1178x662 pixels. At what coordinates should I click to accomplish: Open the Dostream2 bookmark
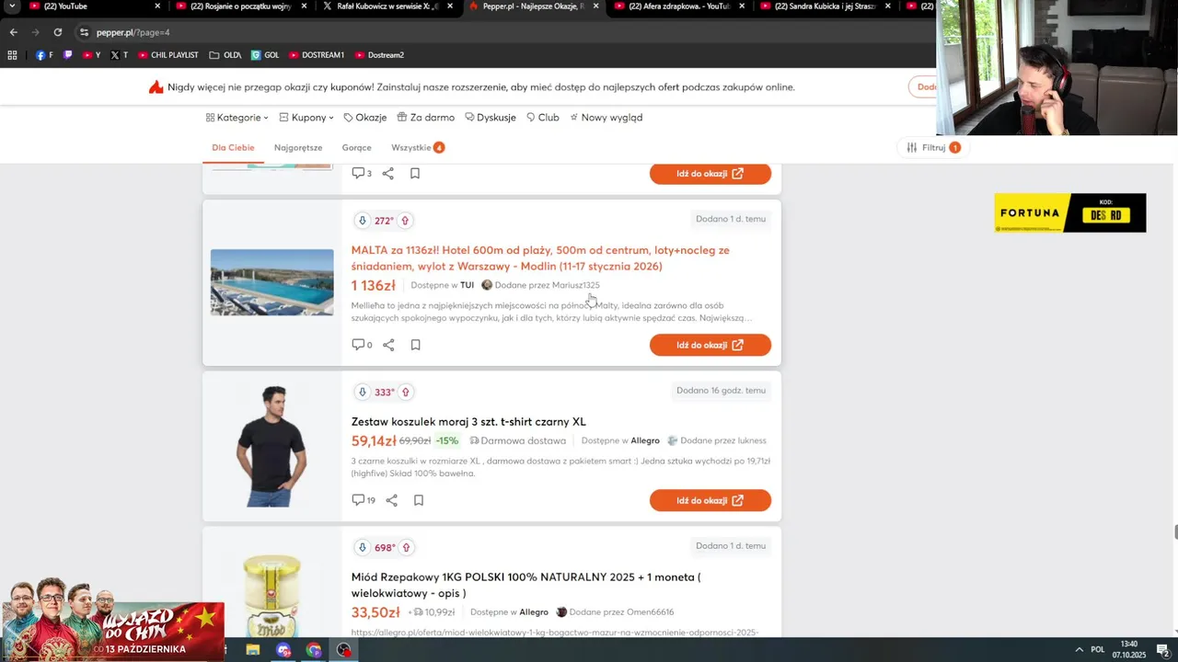[379, 55]
